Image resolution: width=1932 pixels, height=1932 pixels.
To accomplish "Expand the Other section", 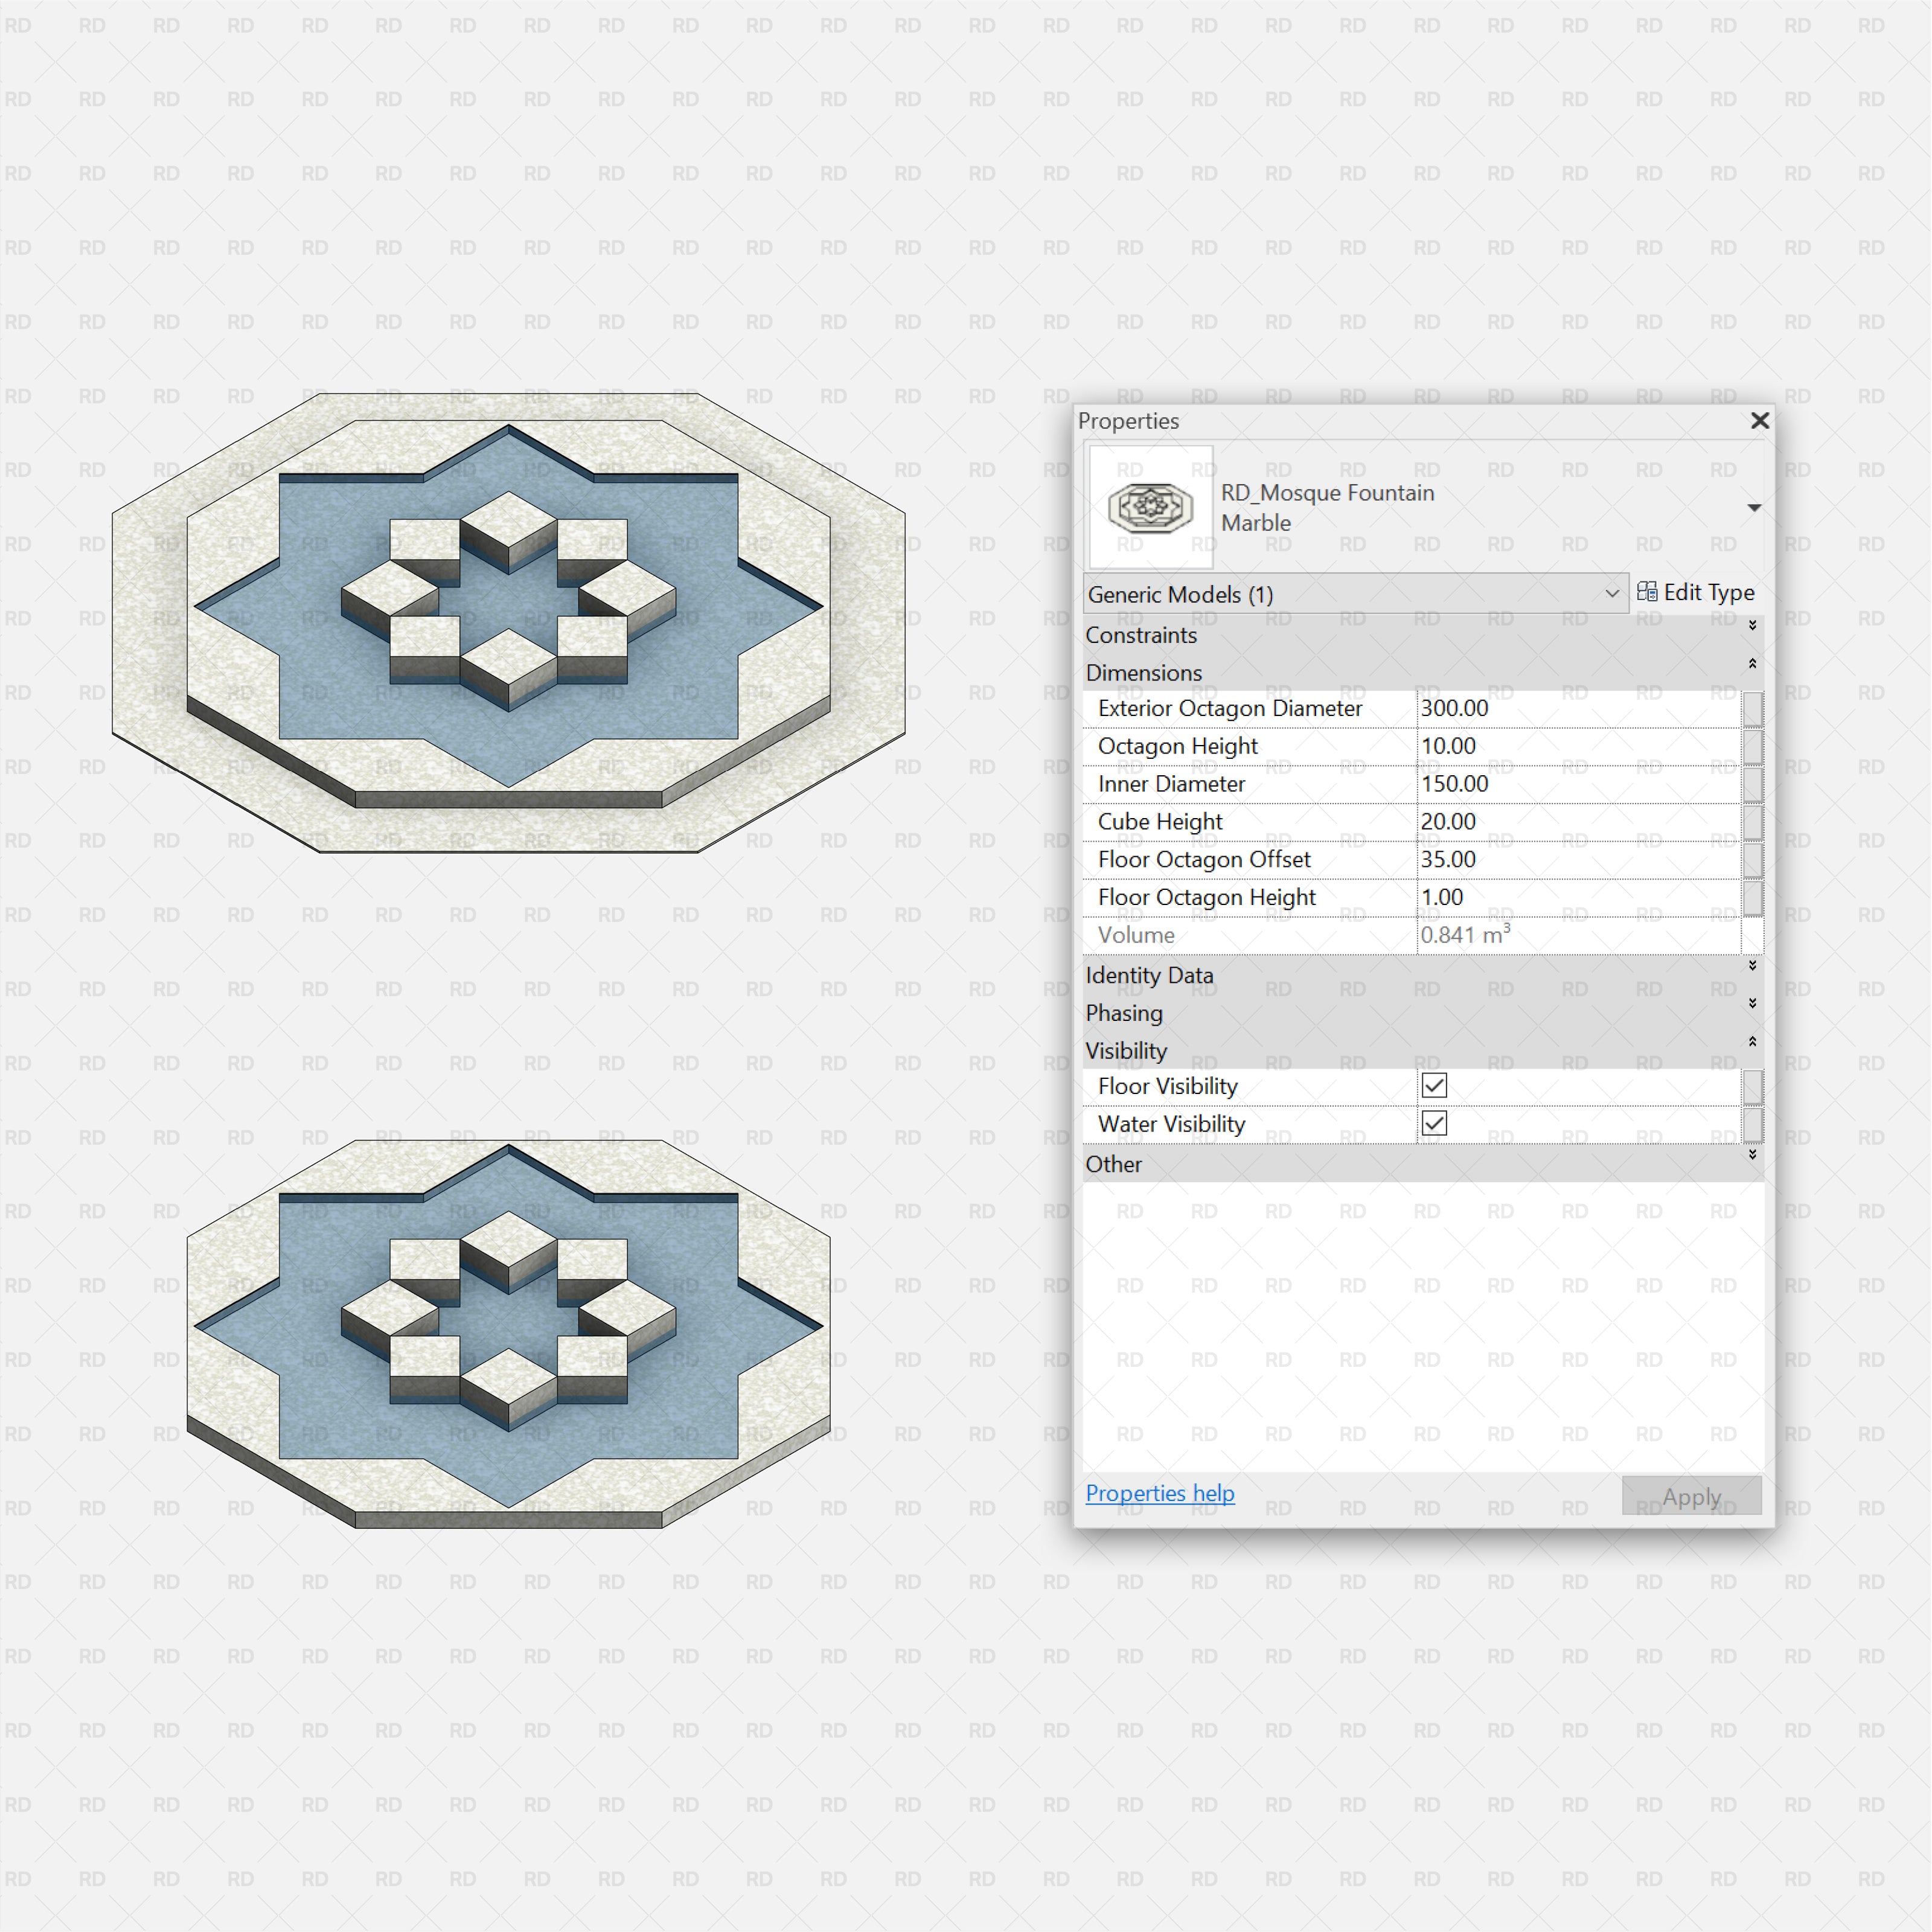I will click(x=1753, y=1152).
